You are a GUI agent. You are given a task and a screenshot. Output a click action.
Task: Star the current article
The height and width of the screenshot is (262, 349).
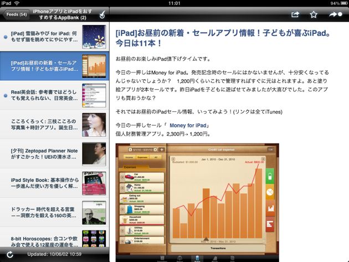pyautogui.click(x=314, y=14)
